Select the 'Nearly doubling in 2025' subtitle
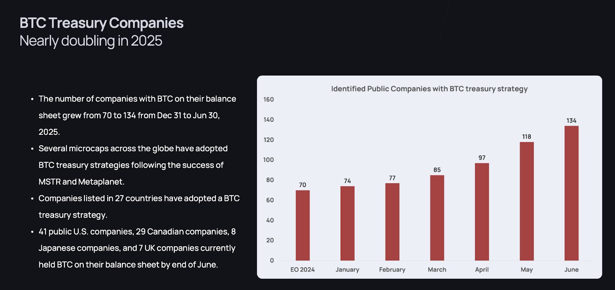Image resolution: width=615 pixels, height=290 pixels. pyautogui.click(x=91, y=41)
